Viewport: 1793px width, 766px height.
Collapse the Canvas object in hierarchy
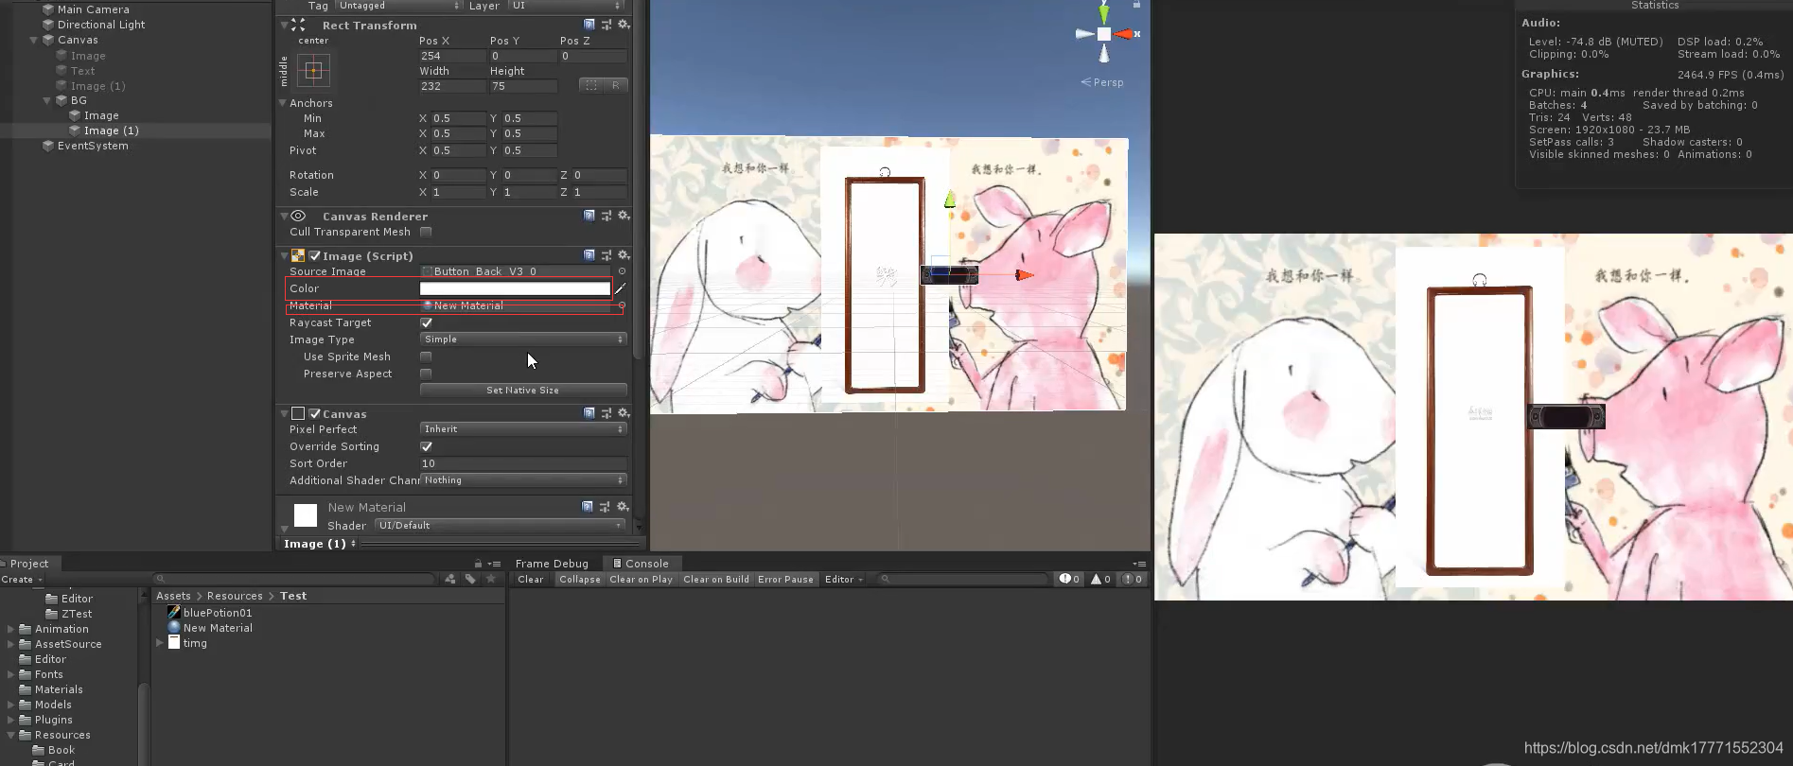tap(34, 40)
